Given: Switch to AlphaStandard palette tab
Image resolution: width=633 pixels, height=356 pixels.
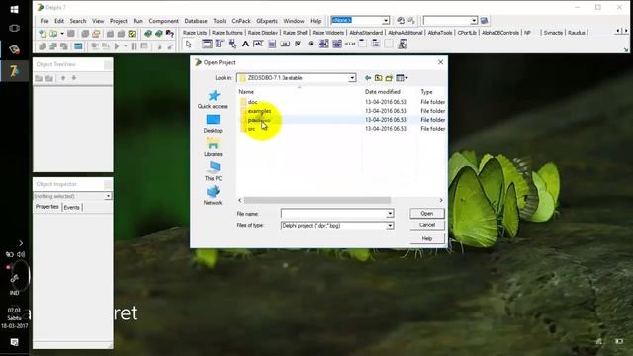Looking at the screenshot, I should (366, 33).
